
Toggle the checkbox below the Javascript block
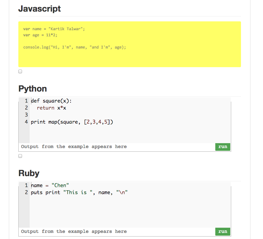coord(20,71)
